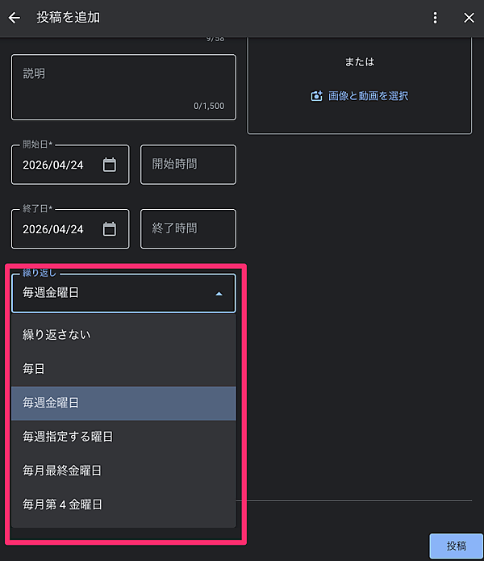Click the 終了時間 input field
Viewport: 484px width, 561px height.
tap(188, 229)
